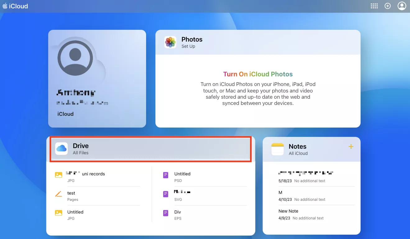Open Drive All Files header

coord(151,149)
